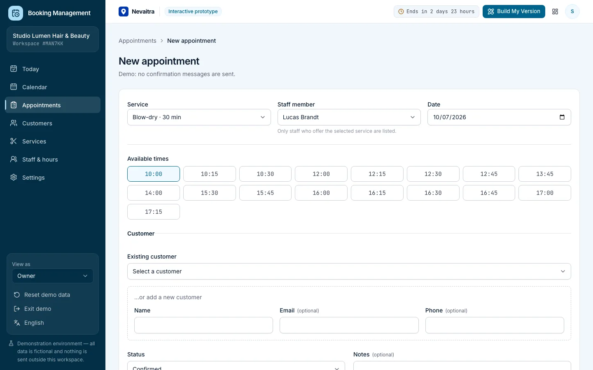Viewport: 593px width, 370px height.
Task: Pick the 17:15 time slot
Action: click(154, 212)
